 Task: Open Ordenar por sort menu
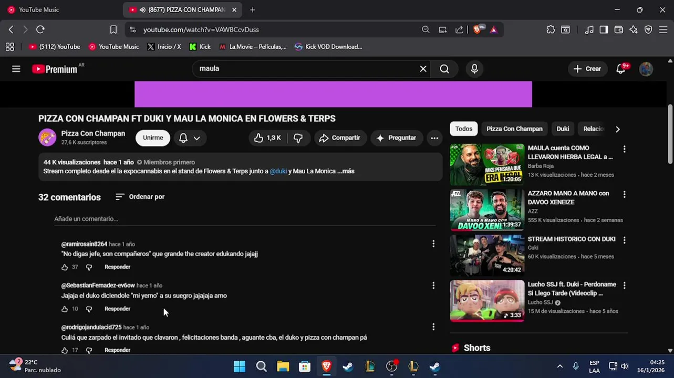coord(140,196)
